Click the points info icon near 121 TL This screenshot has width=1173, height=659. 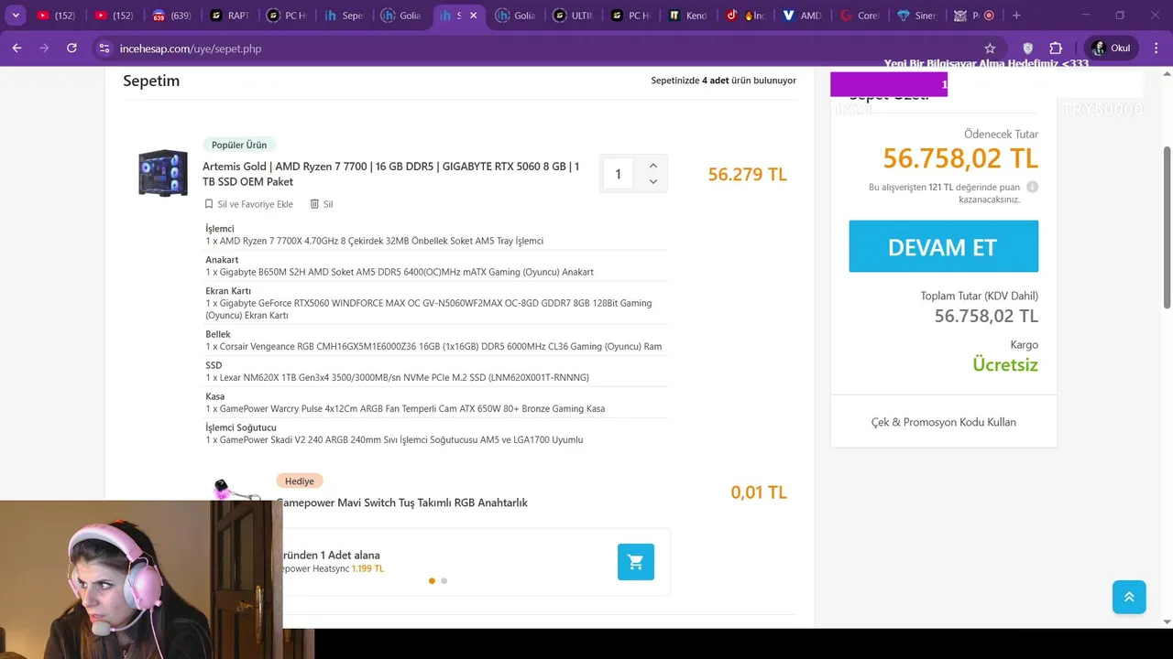(1032, 187)
